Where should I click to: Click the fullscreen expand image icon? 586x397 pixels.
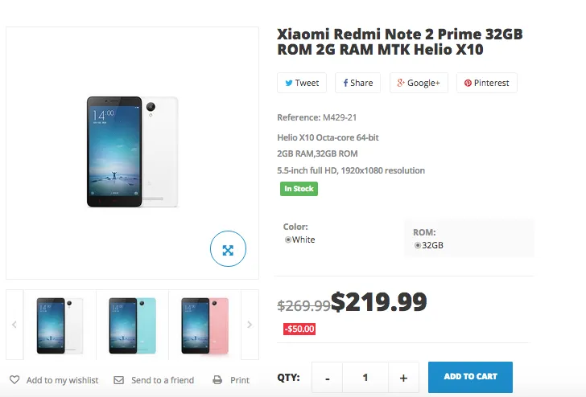(228, 251)
